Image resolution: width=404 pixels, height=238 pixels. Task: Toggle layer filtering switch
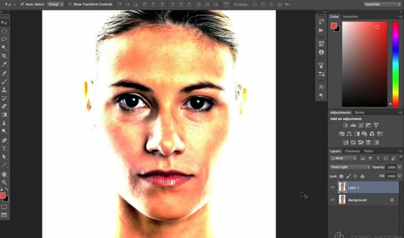coord(401,158)
